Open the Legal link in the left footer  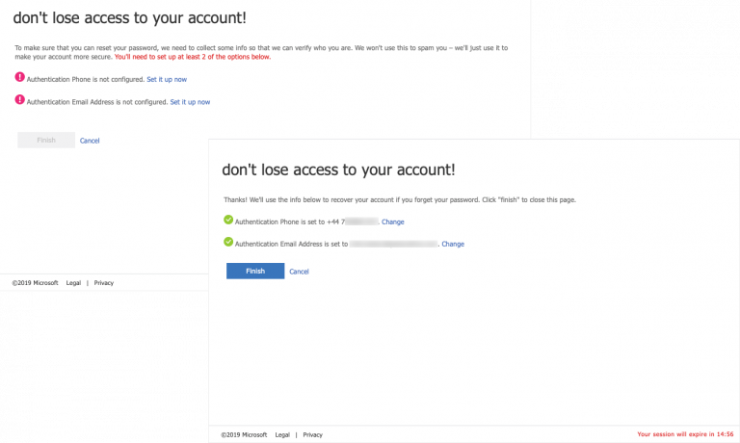[73, 283]
